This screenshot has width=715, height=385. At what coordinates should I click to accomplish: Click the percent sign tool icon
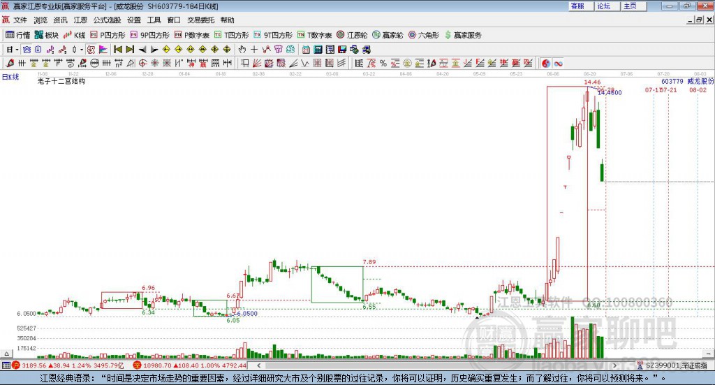tap(383, 64)
